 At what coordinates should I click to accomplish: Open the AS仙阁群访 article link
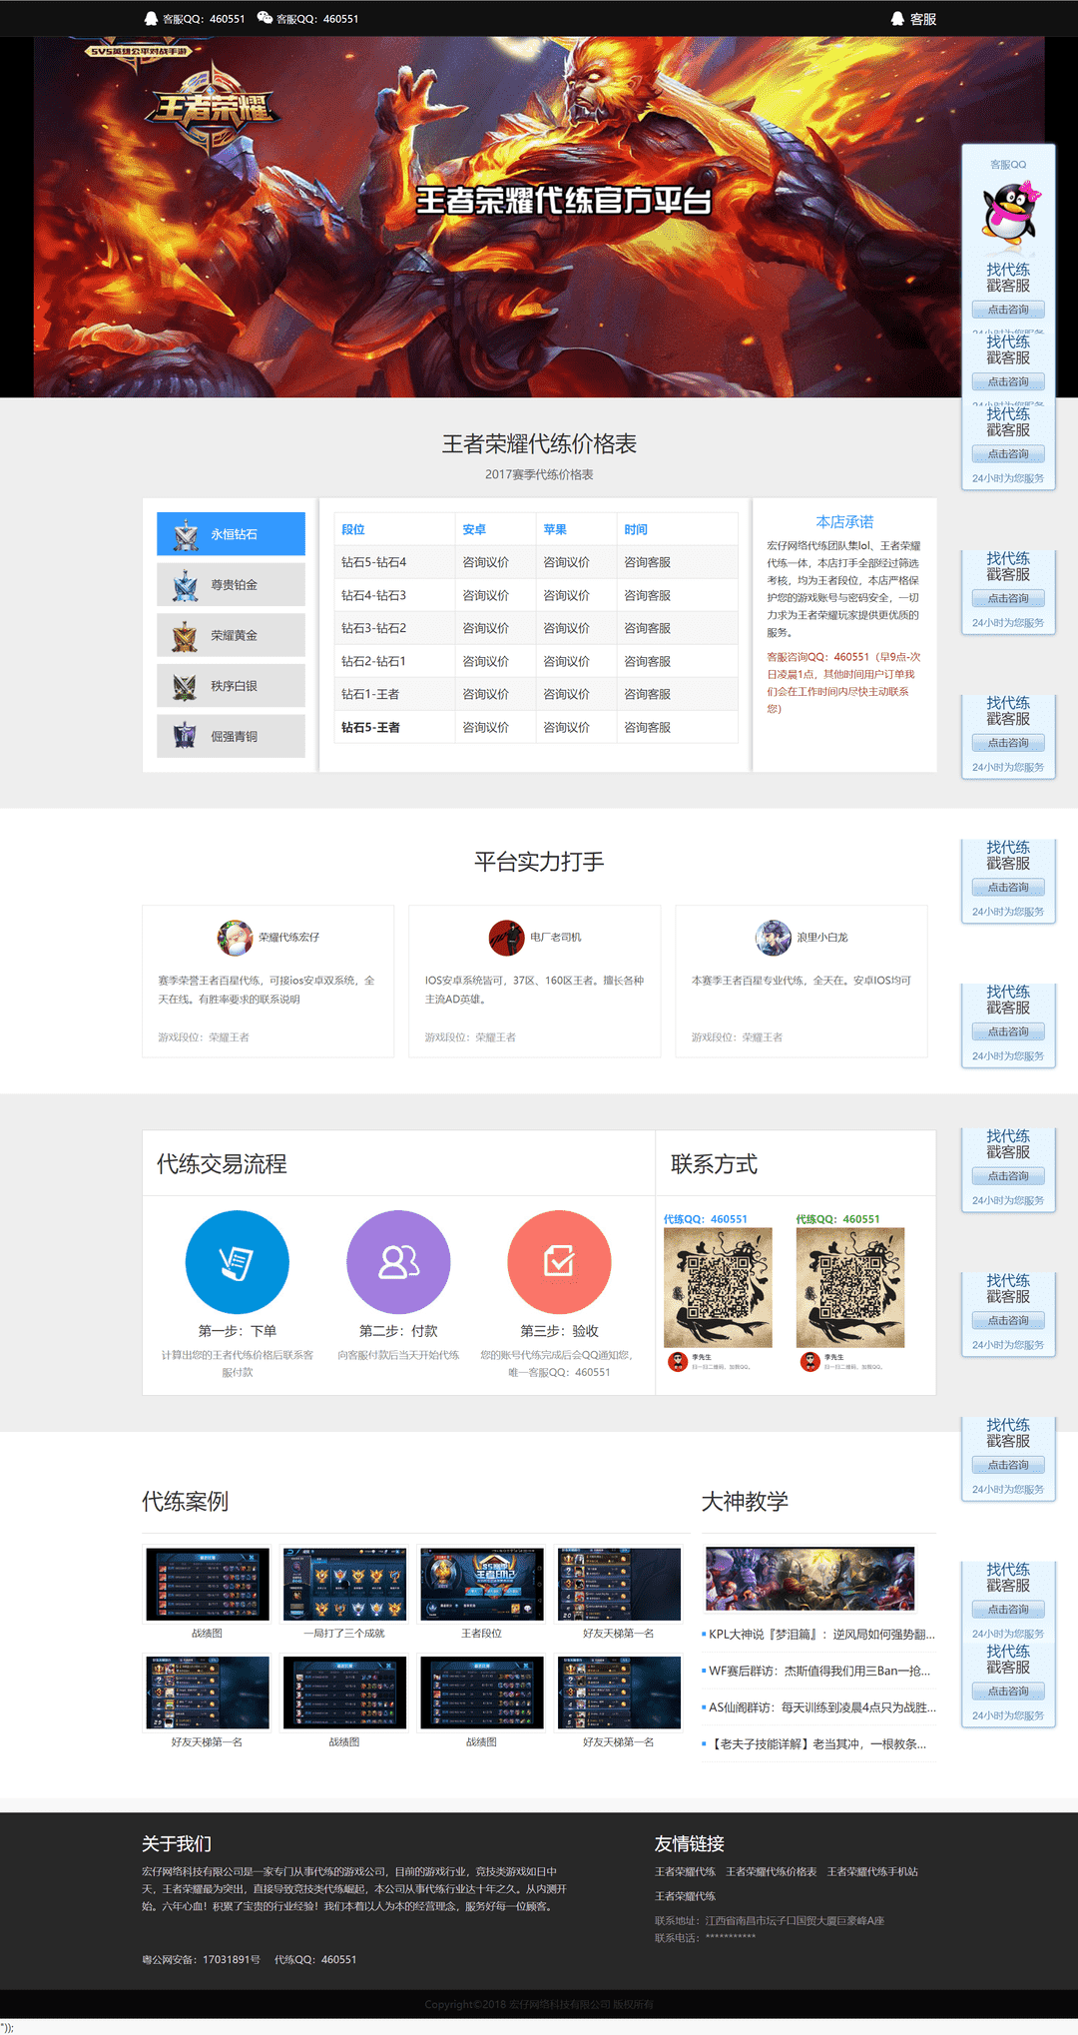pos(822,1707)
